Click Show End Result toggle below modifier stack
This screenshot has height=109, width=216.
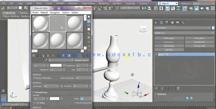(162, 89)
